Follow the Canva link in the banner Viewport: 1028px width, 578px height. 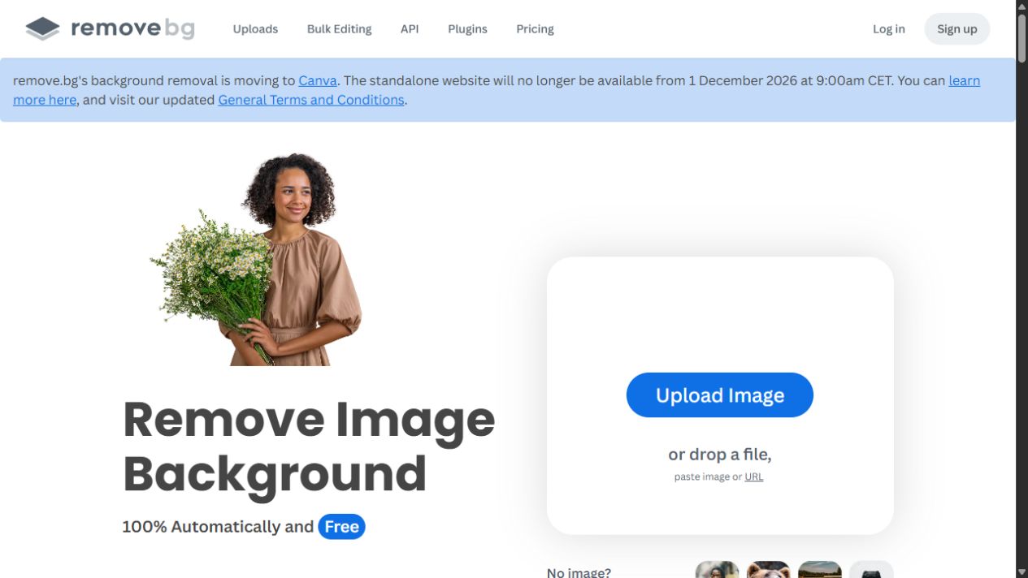[318, 80]
